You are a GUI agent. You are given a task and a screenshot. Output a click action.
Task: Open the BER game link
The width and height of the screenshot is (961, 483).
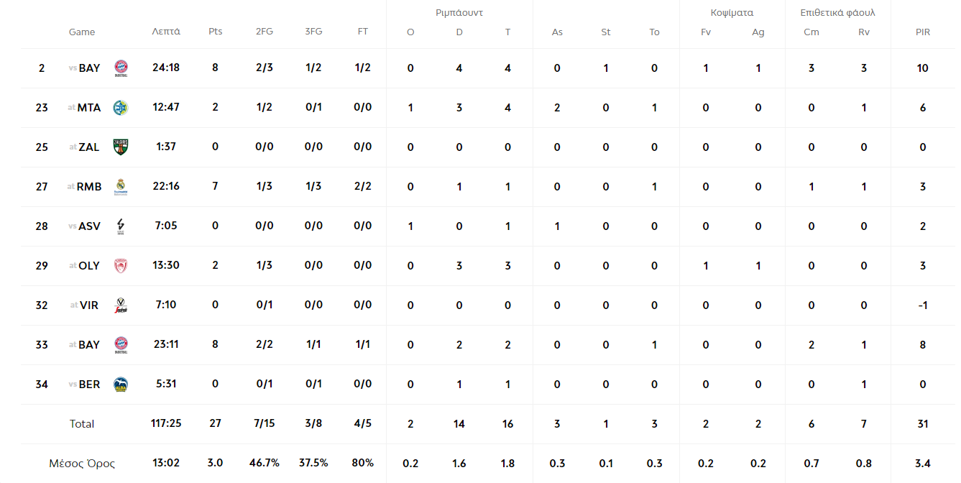pyautogui.click(x=89, y=385)
